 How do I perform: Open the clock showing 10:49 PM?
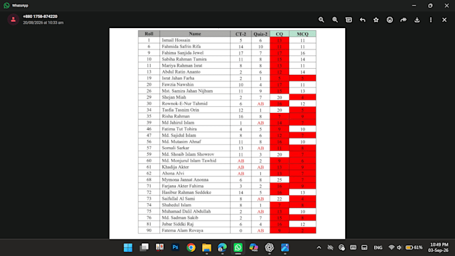click(x=439, y=247)
